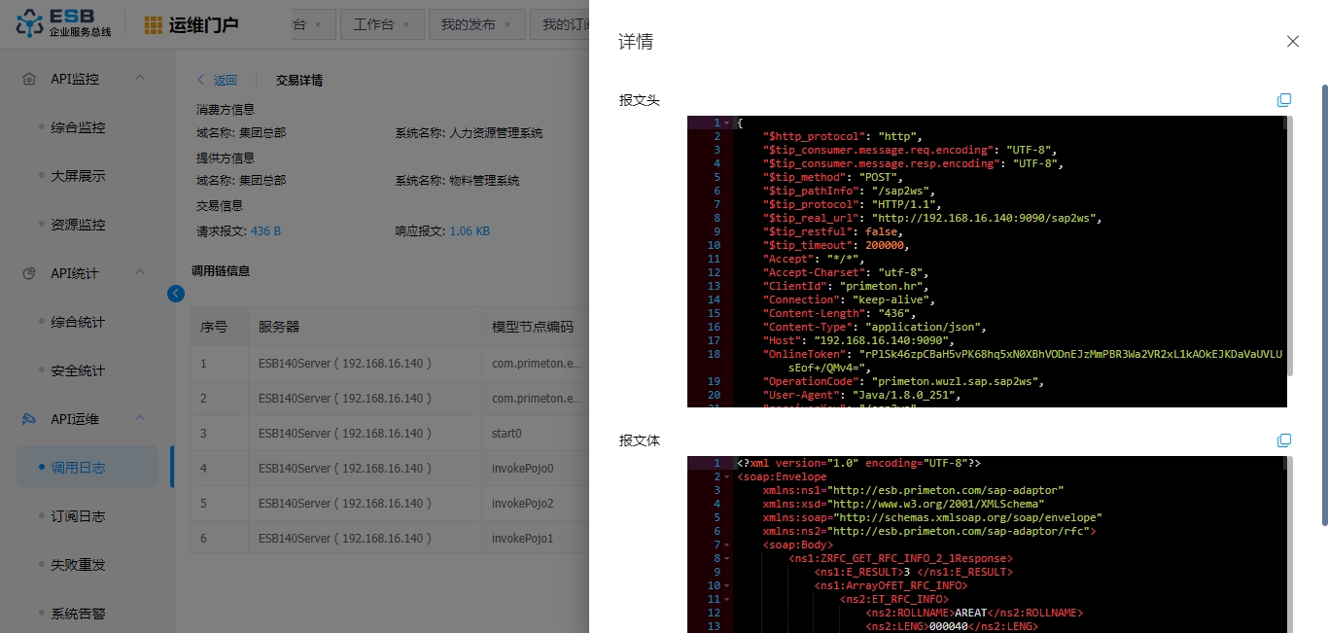Select the API监控 home icon

29,78
